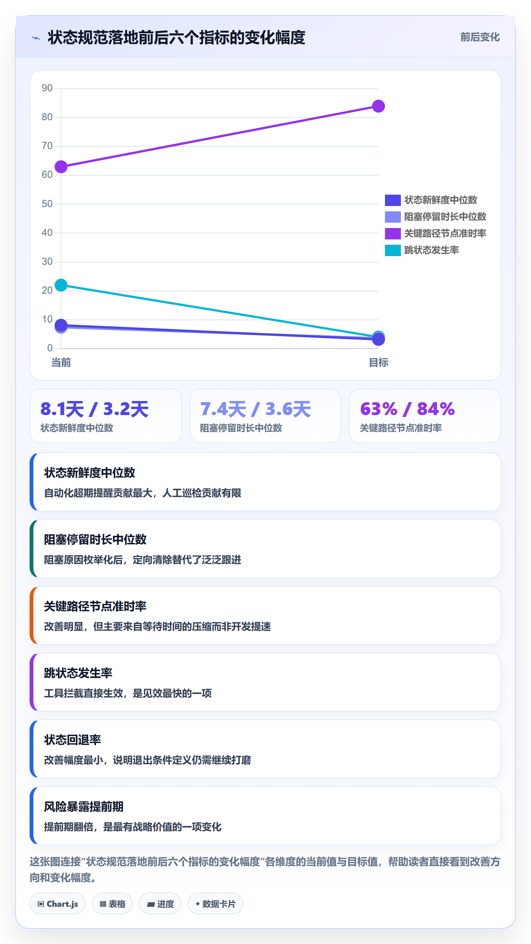The width and height of the screenshot is (531, 944).
Task: Open the 63% / 84% data card
Action: click(x=425, y=416)
